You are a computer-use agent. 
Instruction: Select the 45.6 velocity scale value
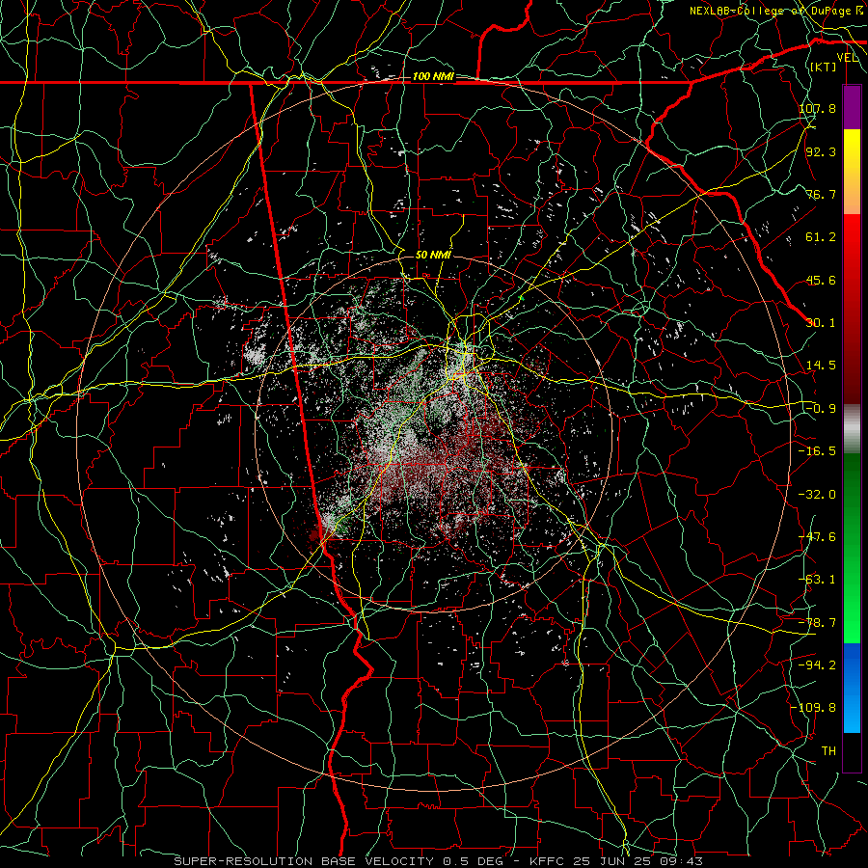821,280
